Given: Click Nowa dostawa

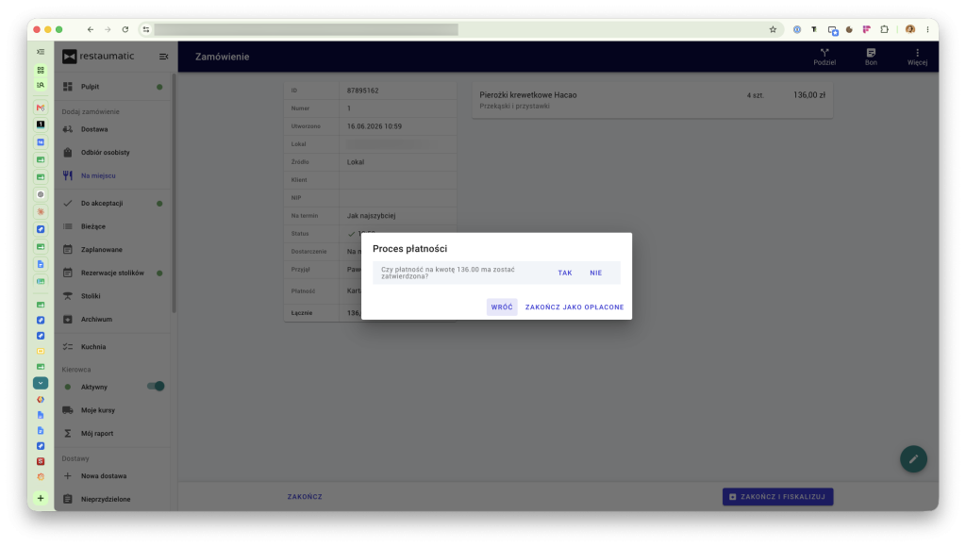Looking at the screenshot, I should (112, 476).
